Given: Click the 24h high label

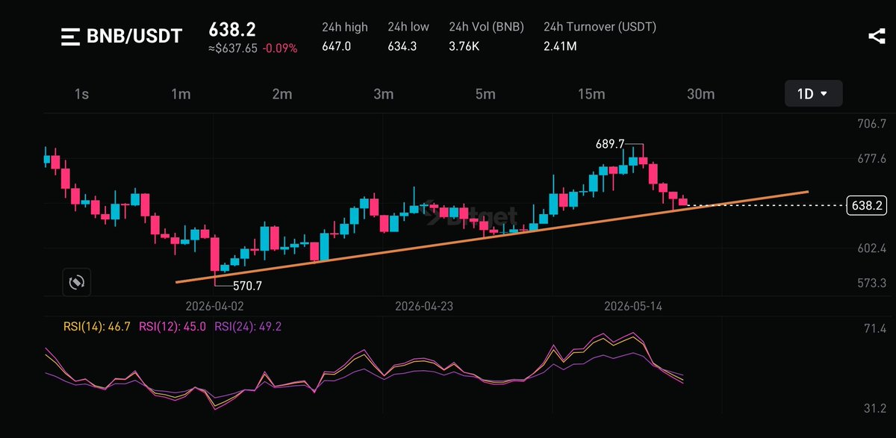Looking at the screenshot, I should click(345, 27).
